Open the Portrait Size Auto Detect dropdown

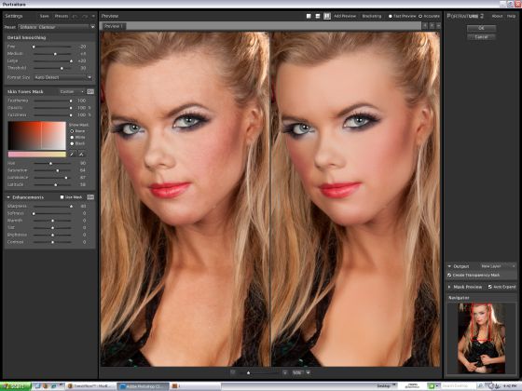(62, 77)
